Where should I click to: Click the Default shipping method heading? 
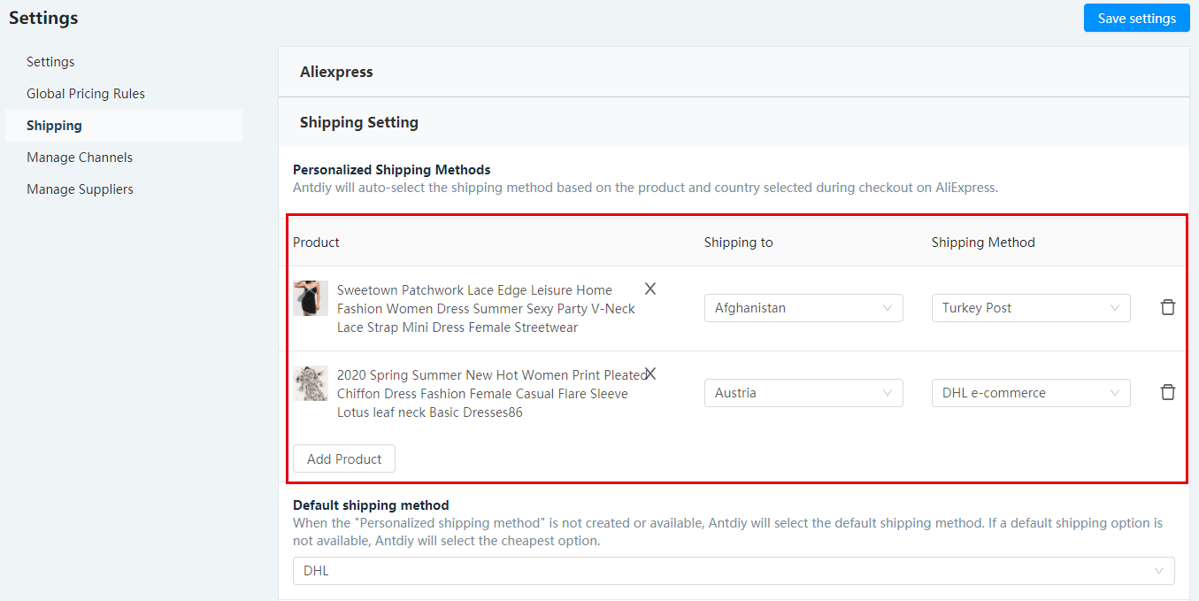(371, 505)
